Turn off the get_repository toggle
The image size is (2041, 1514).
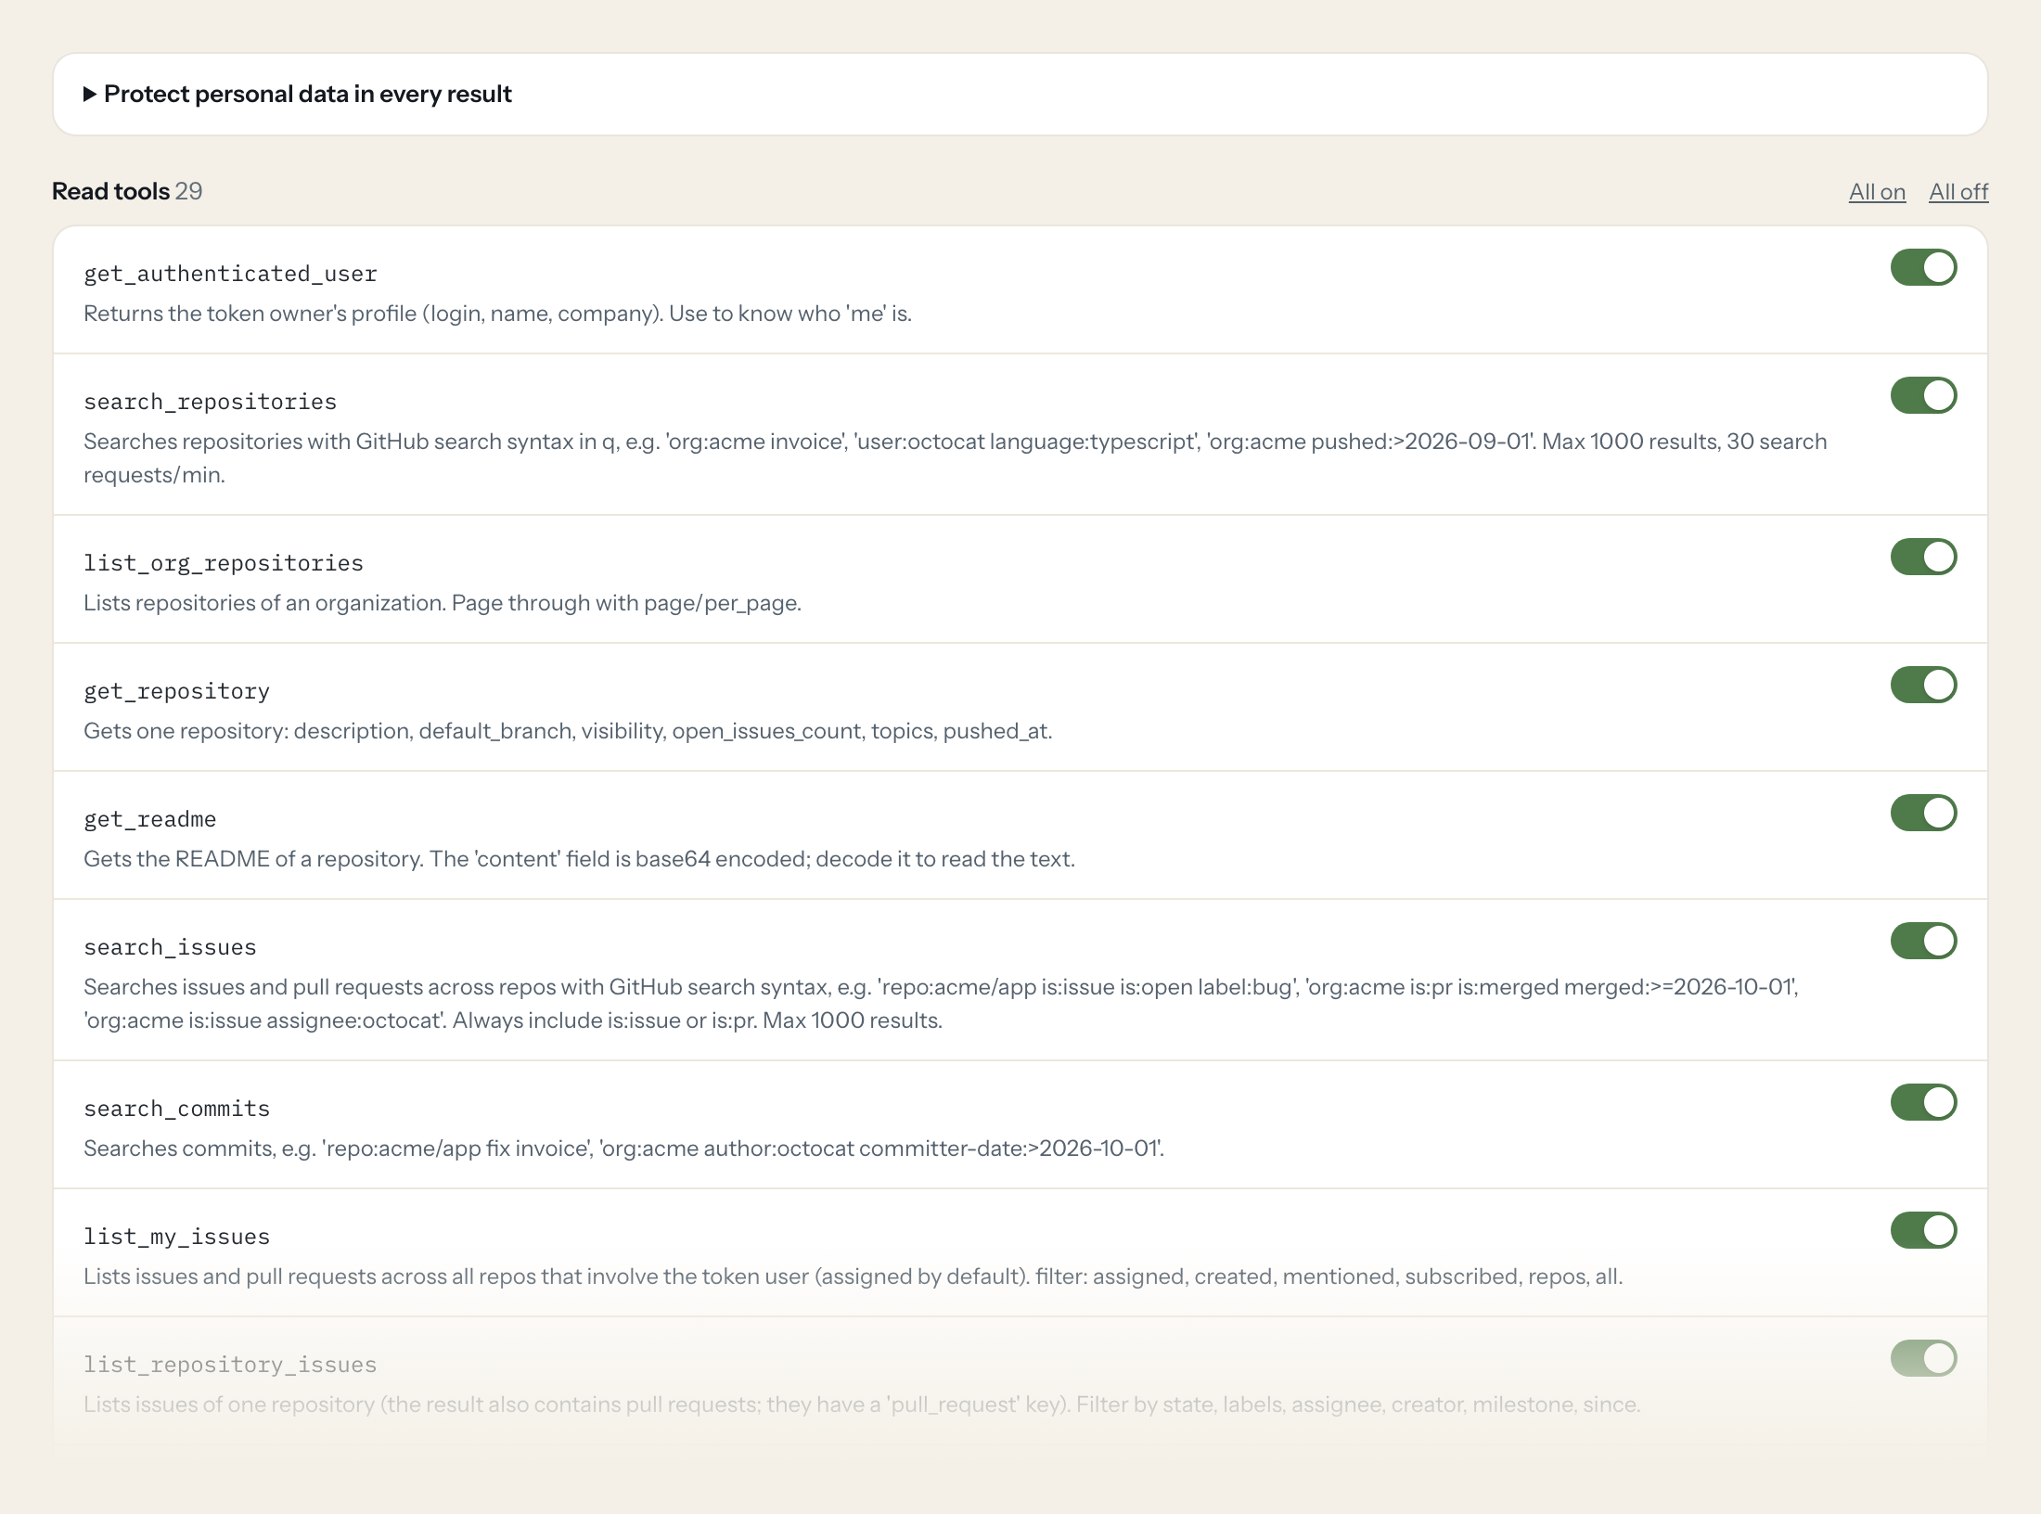point(1923,685)
